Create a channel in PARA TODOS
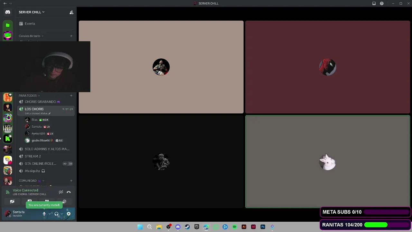The width and height of the screenshot is (412, 232). click(x=71, y=96)
